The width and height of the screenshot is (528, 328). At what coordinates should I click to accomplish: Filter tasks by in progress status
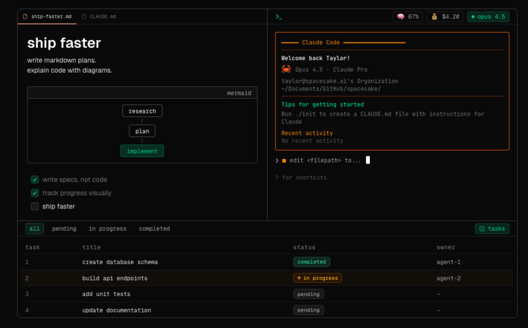[107, 228]
